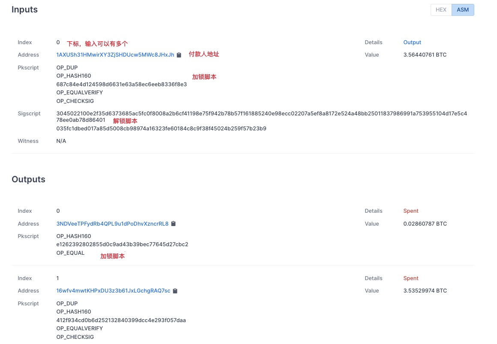
Task: Click hash 412f934cd0b6d252132840399dcc4e293f057daa
Action: pyautogui.click(x=121, y=320)
